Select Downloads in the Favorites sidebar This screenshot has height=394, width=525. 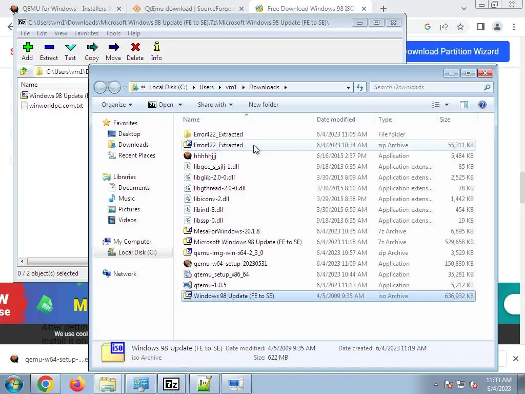coord(128,144)
